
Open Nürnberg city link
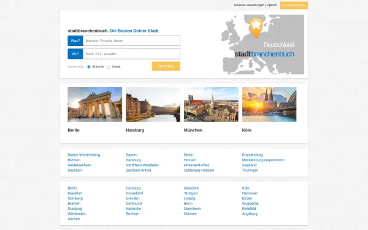pyautogui.click(x=75, y=199)
